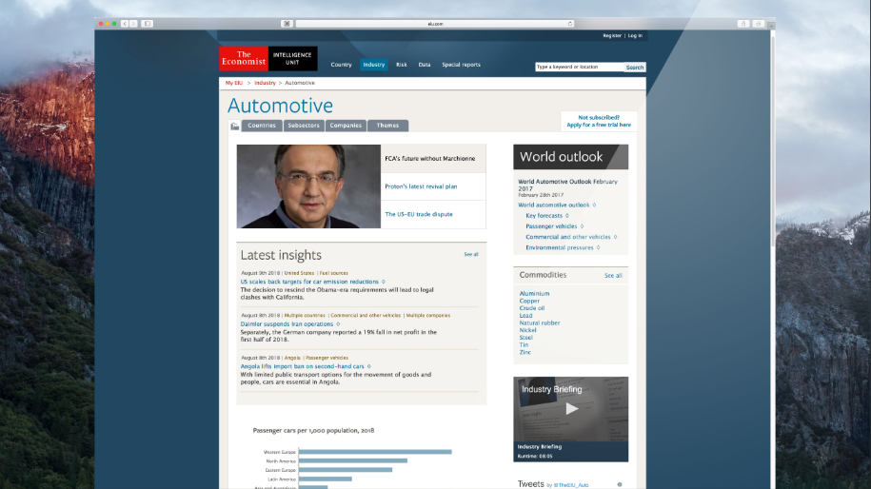Open the Aluminium commodity link
This screenshot has height=489, width=871.
coord(534,294)
